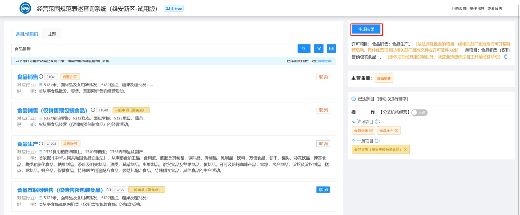Viewport: 520px width, 215px height.
Task: Click 添加 on 食品互联网销售 card
Action: (x=324, y=190)
